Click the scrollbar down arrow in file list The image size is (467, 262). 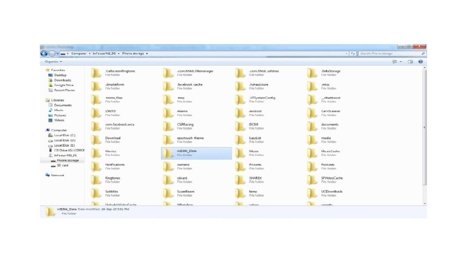(x=424, y=203)
